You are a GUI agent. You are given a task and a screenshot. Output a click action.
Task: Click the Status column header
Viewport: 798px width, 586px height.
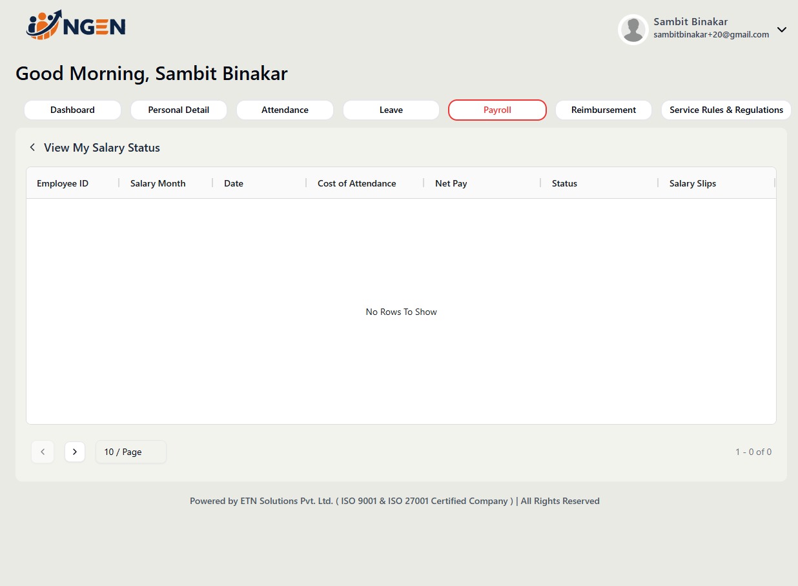point(564,183)
